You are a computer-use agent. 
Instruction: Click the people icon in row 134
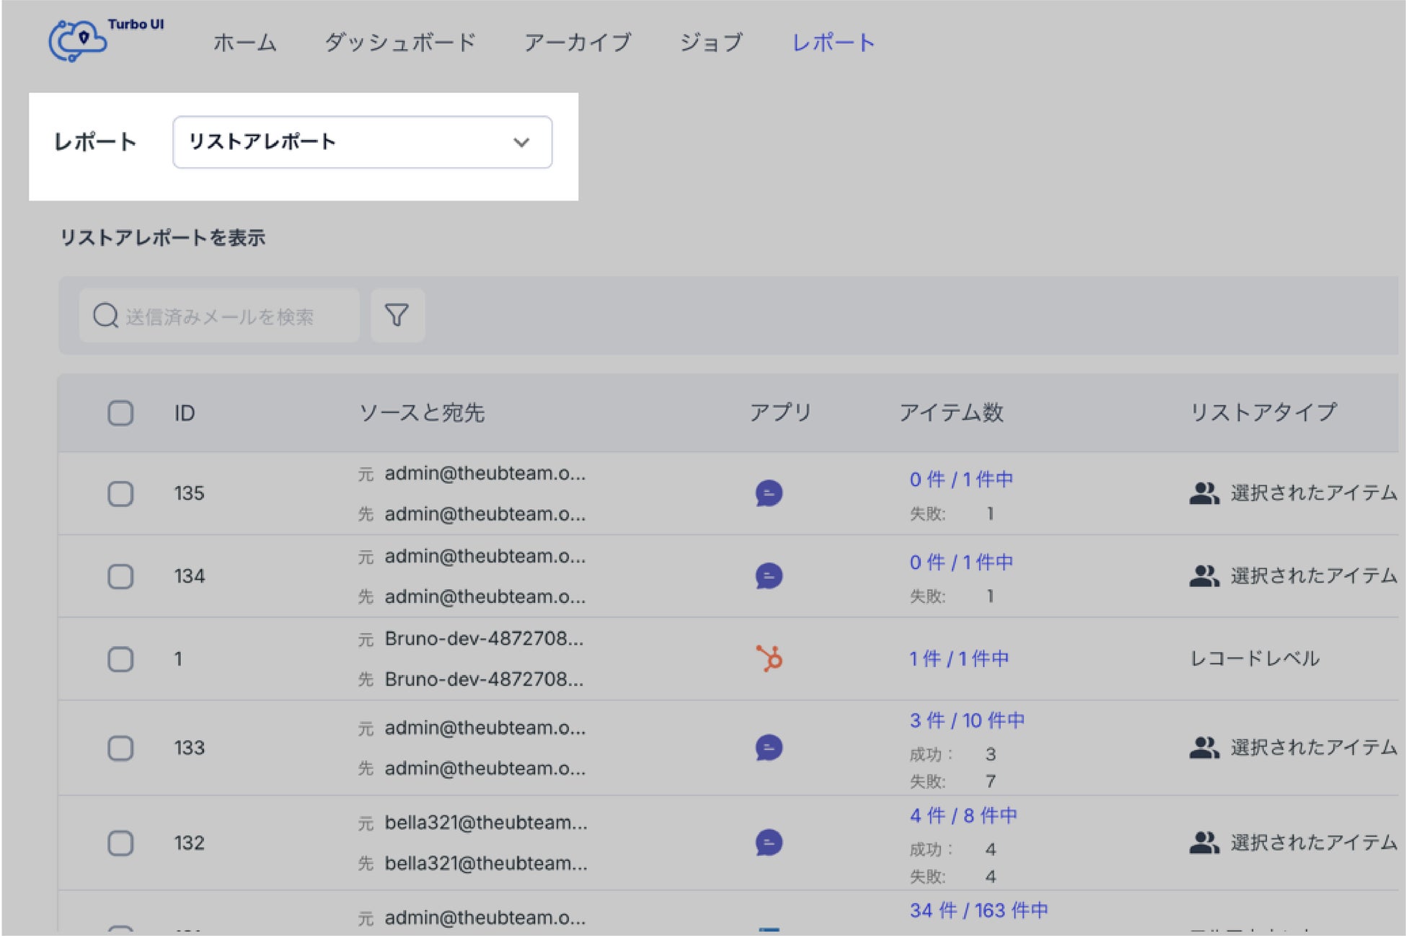coord(1203,575)
